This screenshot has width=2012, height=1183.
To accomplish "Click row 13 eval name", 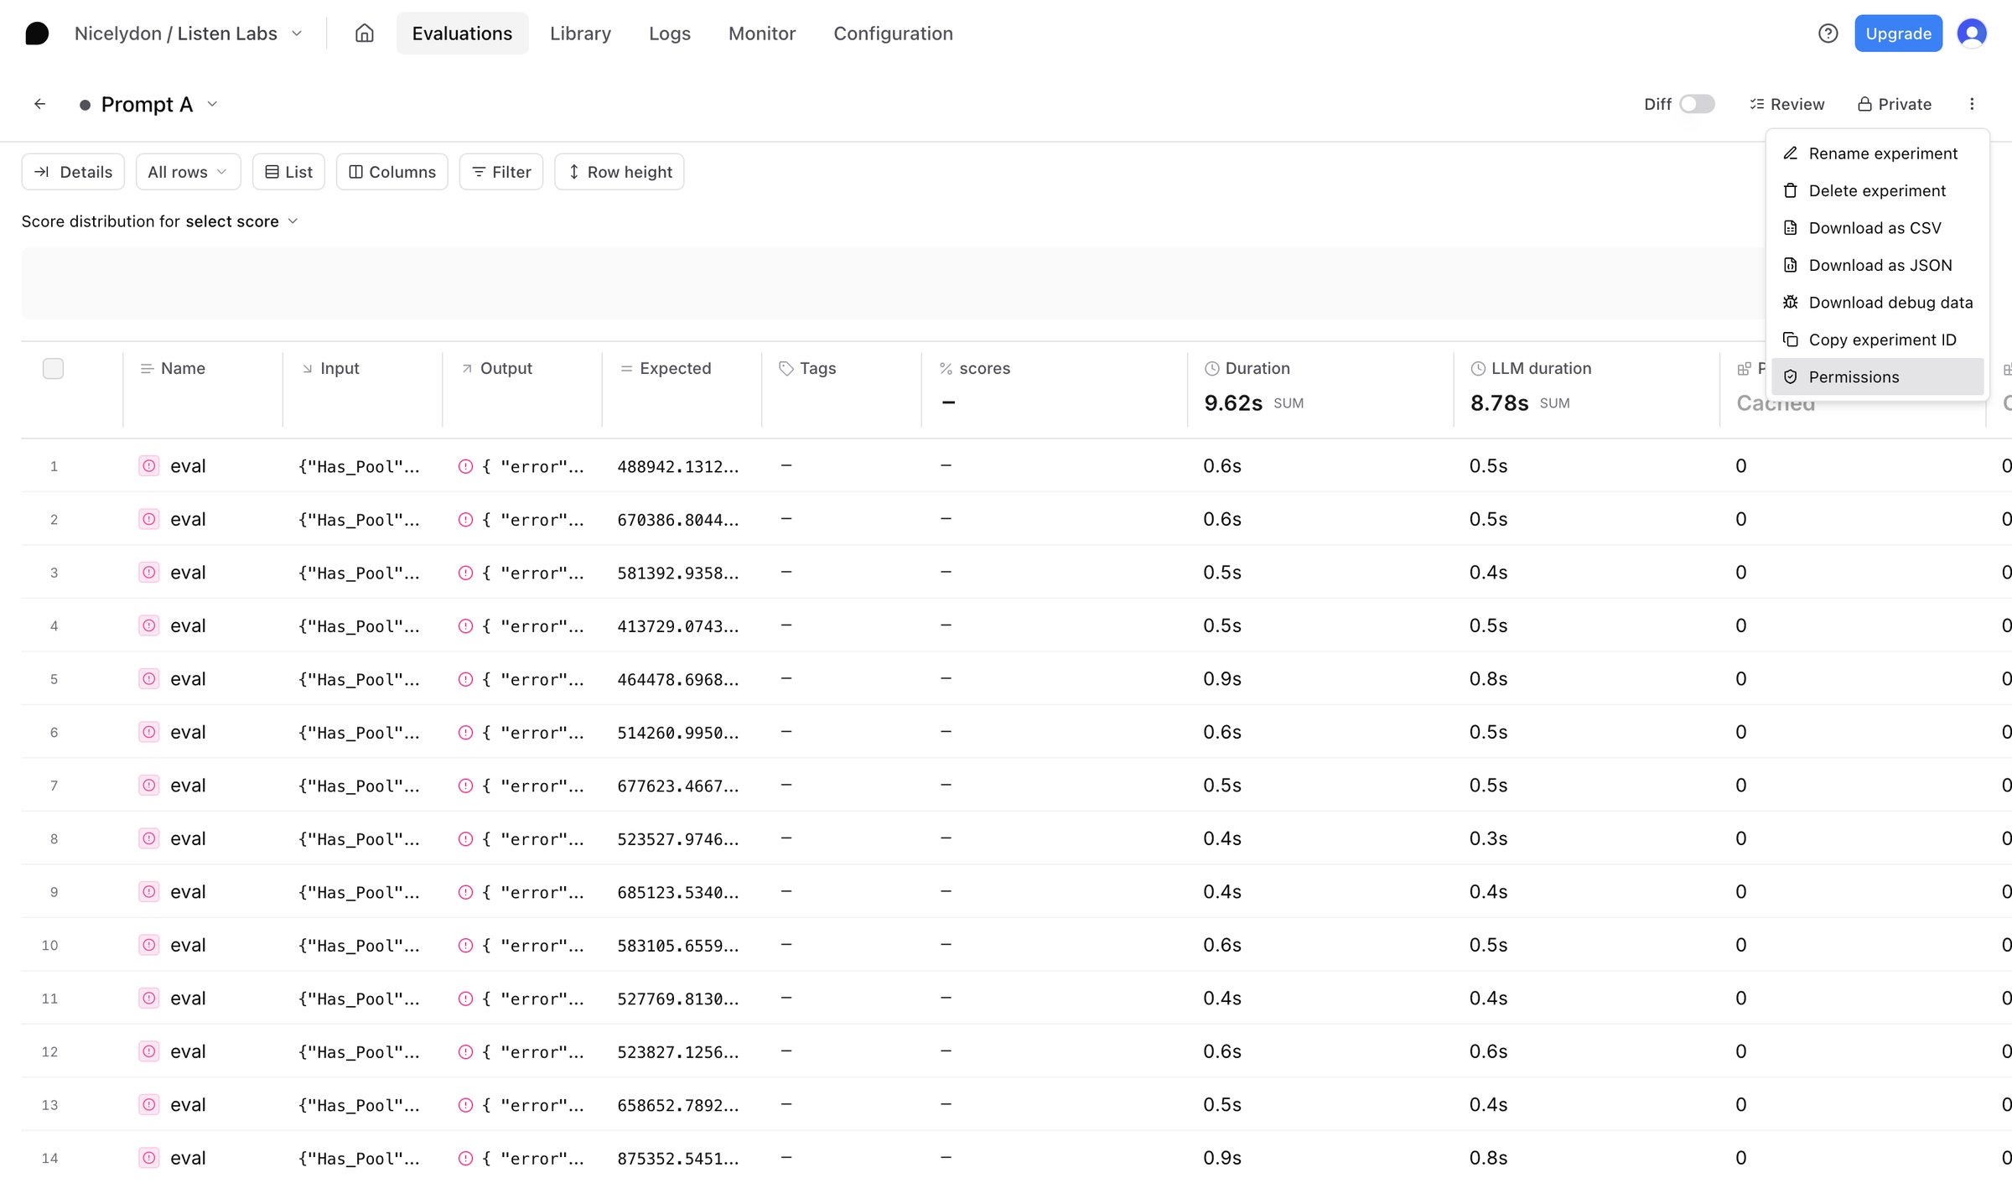I will pos(188,1105).
